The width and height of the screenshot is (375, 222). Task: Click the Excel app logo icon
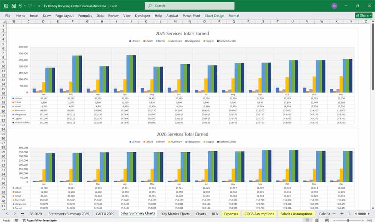click(x=6, y=6)
